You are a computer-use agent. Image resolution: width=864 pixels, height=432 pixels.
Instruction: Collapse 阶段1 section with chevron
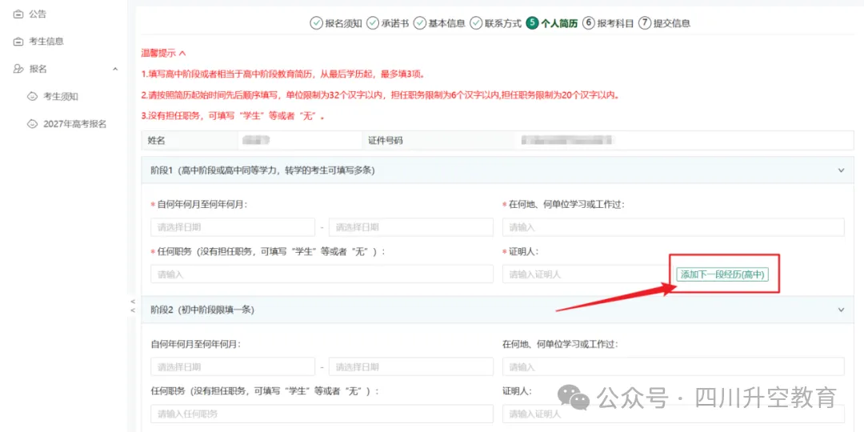click(x=841, y=170)
